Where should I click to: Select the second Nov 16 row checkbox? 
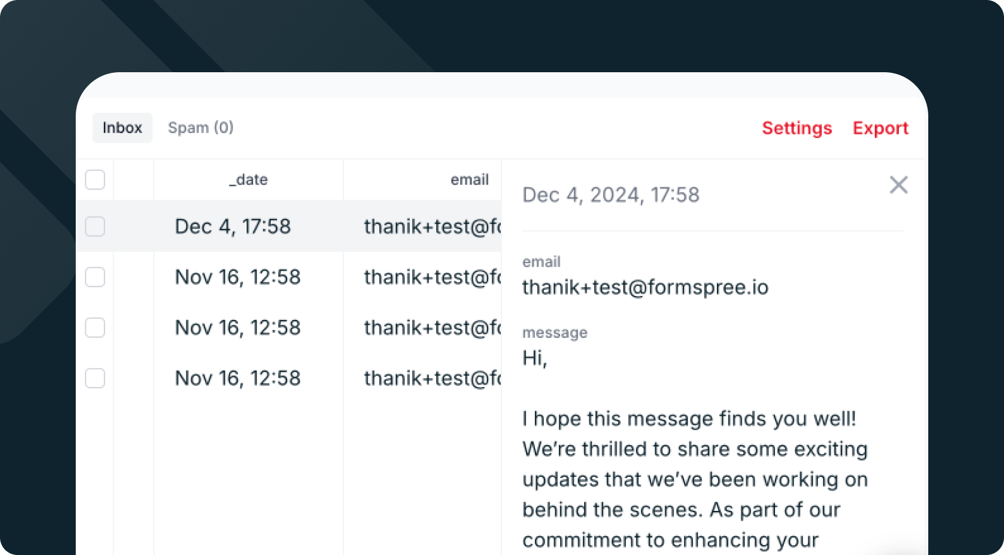click(x=95, y=328)
